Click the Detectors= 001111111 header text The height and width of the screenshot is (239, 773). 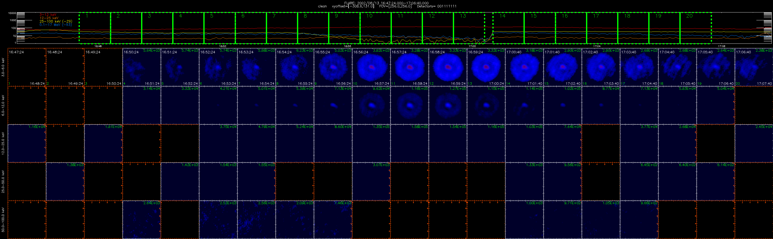pos(437,6)
